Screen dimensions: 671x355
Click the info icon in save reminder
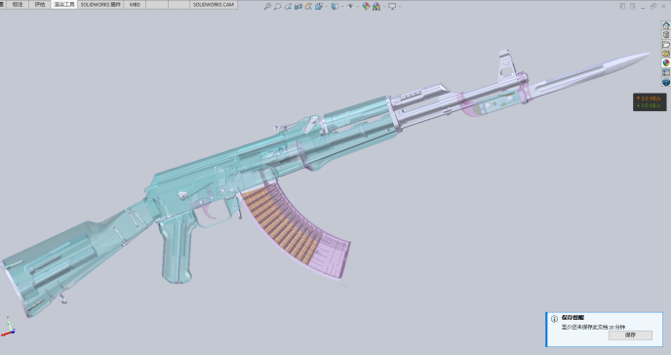(554, 319)
